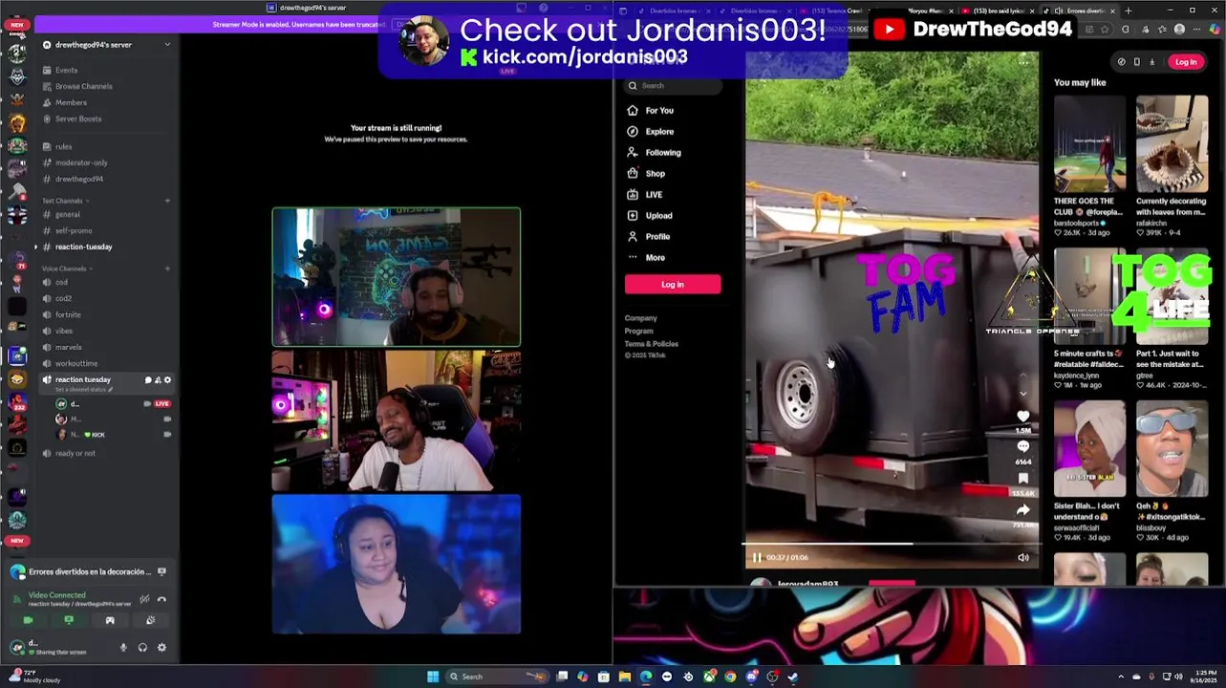The image size is (1226, 688).
Task: Select the reaction-tuesday text channel
Action: click(83, 247)
